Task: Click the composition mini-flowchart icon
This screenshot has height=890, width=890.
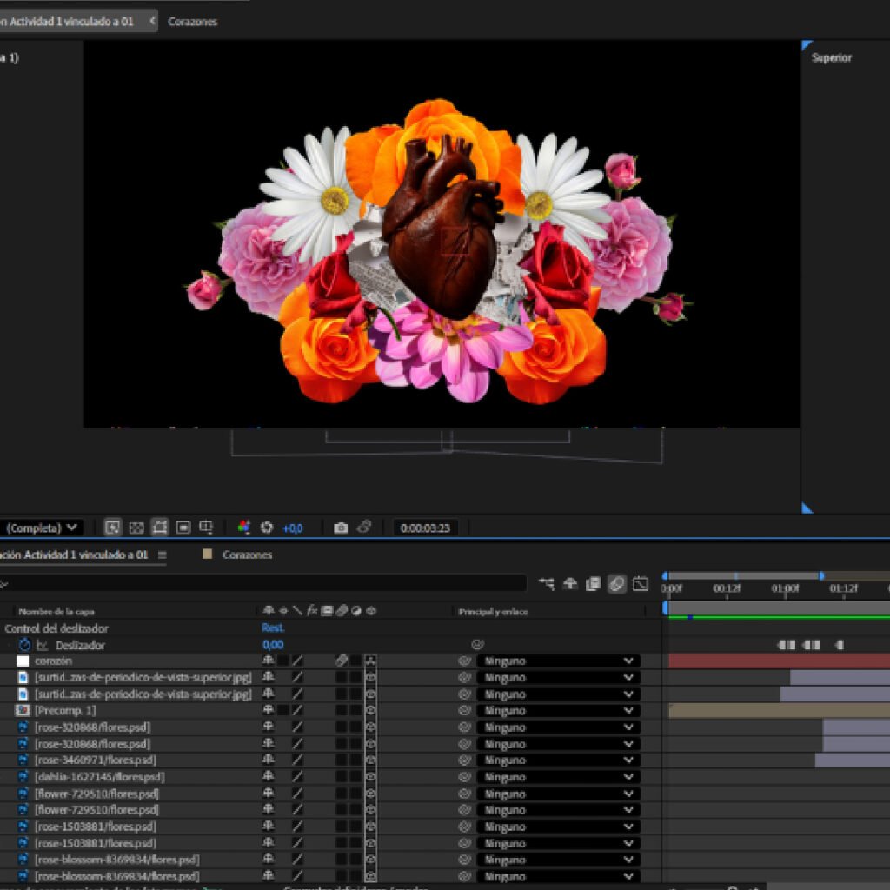Action: coord(546,583)
